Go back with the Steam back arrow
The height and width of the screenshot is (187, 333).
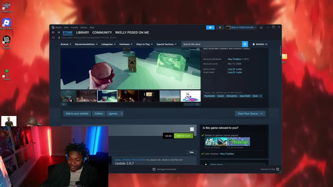pos(53,32)
